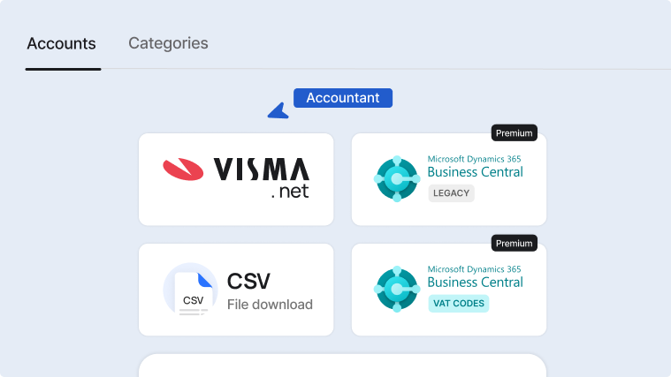Click the red Visma logo swoosh
Image resolution: width=671 pixels, height=377 pixels.
(x=183, y=170)
